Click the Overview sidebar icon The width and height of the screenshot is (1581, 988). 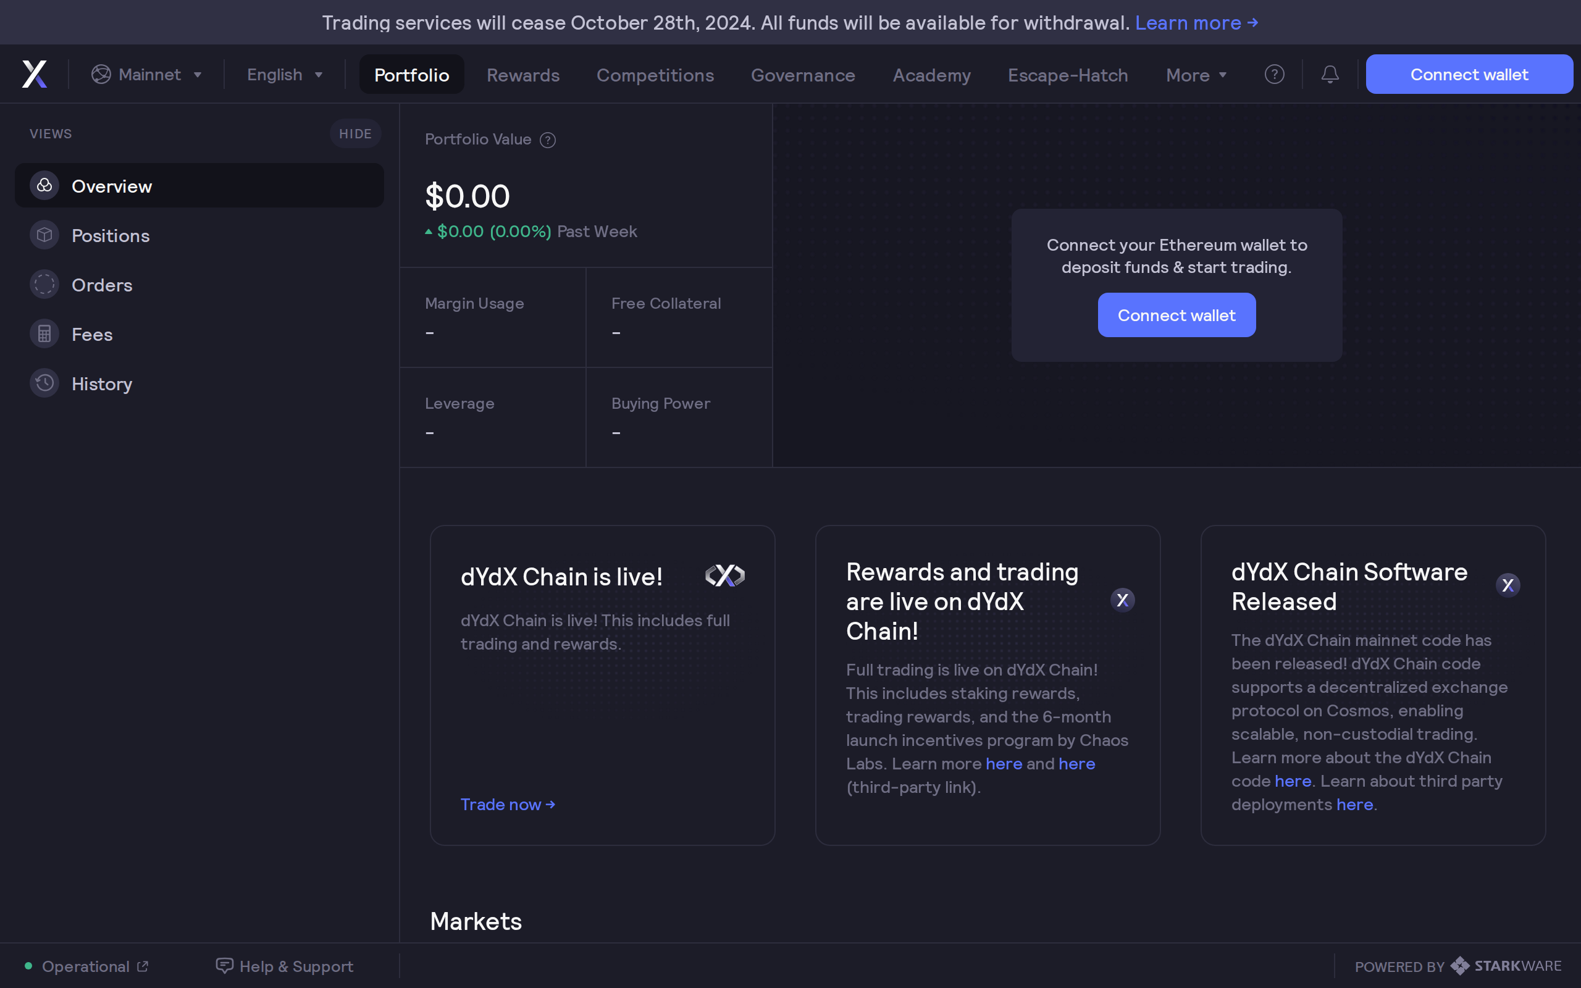tap(44, 186)
